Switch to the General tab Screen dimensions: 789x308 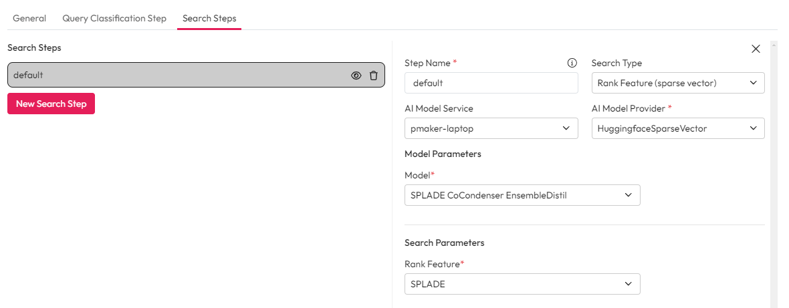click(x=29, y=18)
